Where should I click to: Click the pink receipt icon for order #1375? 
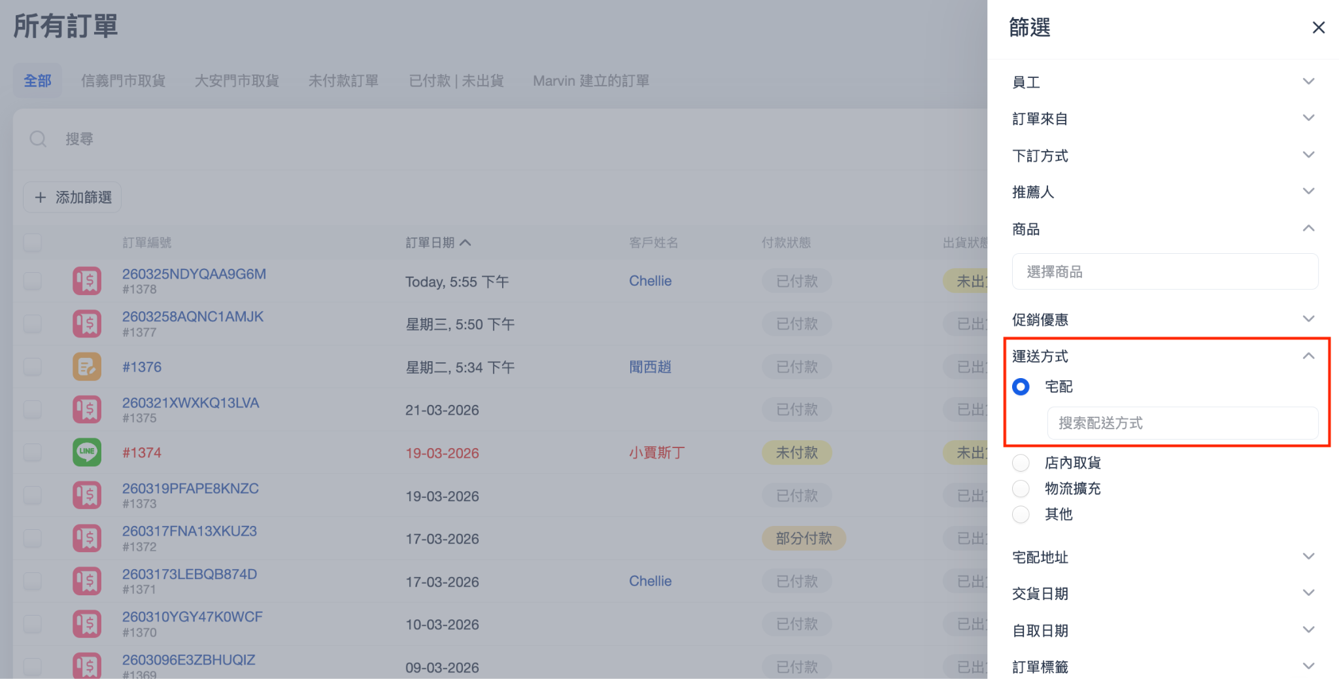point(87,409)
